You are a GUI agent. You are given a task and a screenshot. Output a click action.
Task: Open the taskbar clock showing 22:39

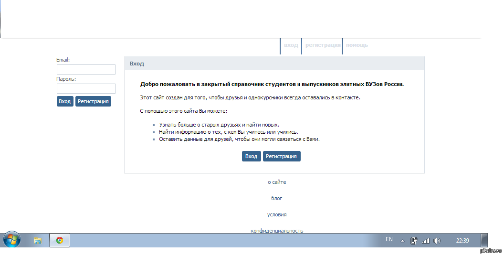pyautogui.click(x=462, y=240)
